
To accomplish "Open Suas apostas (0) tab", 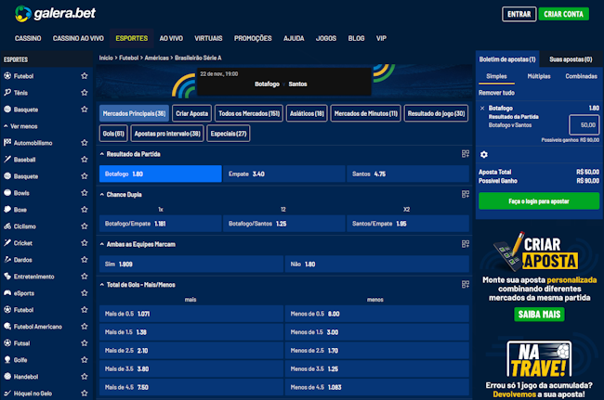I will [x=571, y=59].
